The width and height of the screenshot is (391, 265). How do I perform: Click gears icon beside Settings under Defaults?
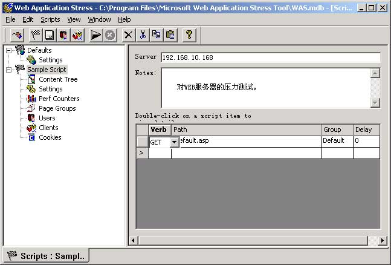pos(31,60)
